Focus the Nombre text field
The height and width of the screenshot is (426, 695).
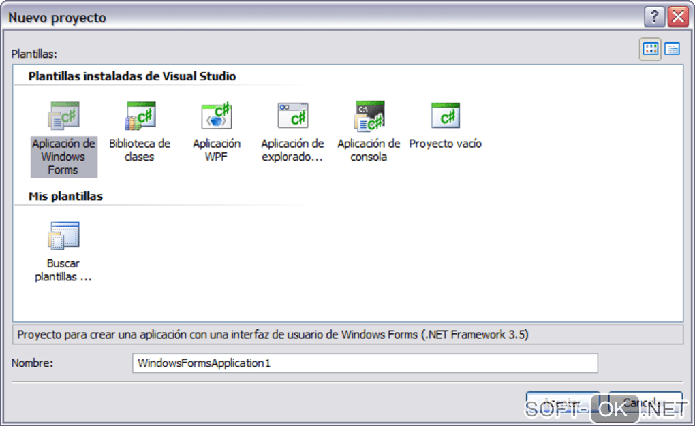365,363
